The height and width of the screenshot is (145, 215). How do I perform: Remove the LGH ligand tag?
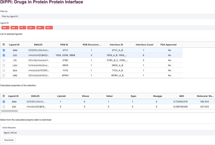coord(34,28)
